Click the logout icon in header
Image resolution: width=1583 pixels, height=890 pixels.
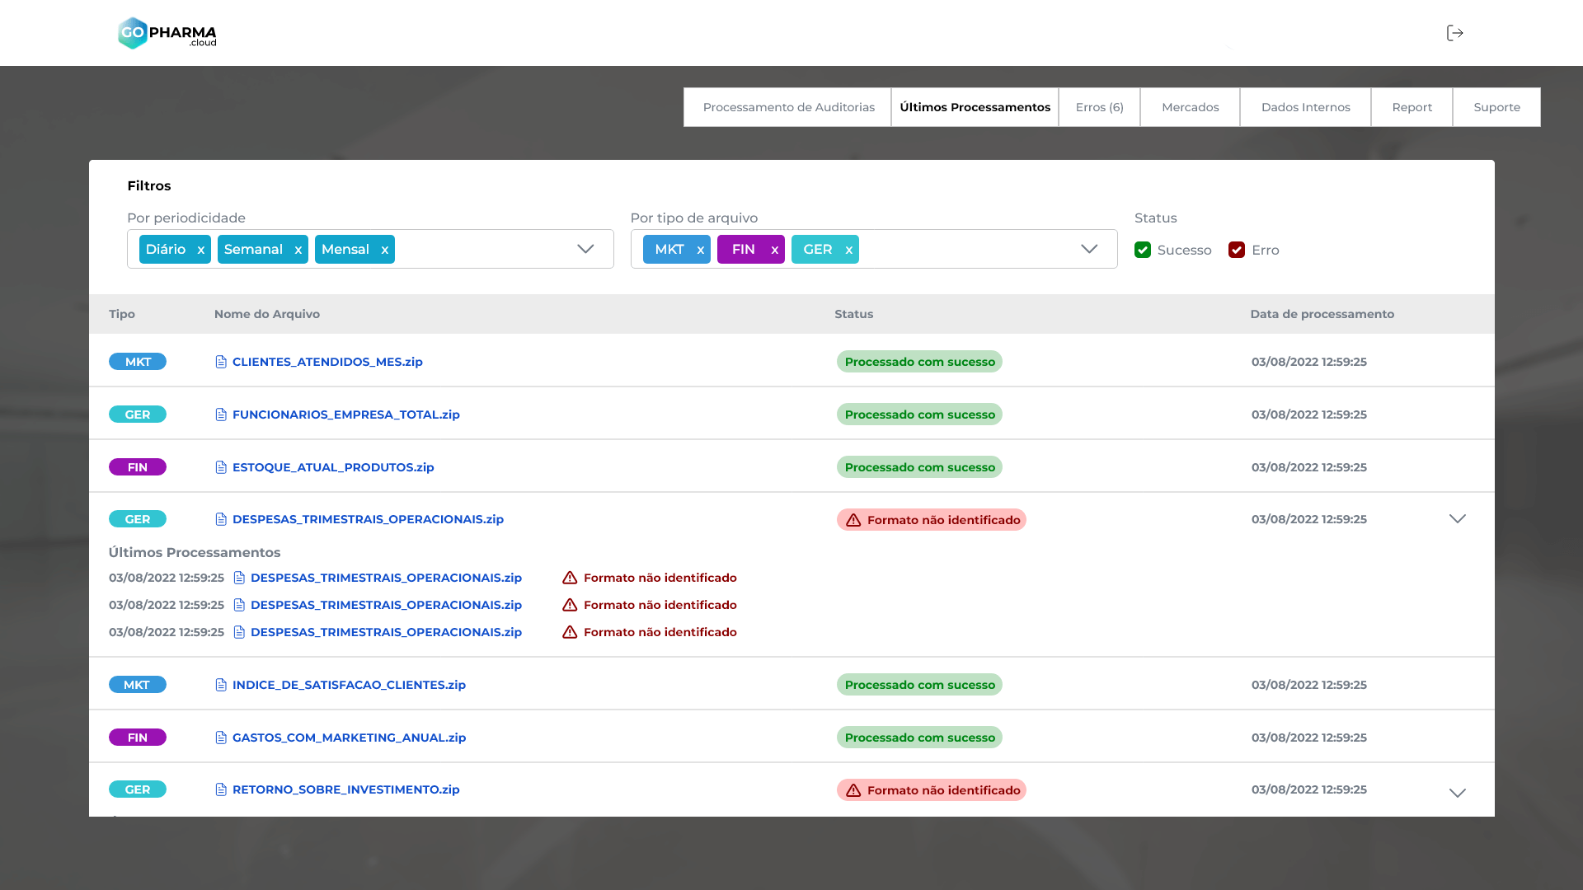point(1454,33)
